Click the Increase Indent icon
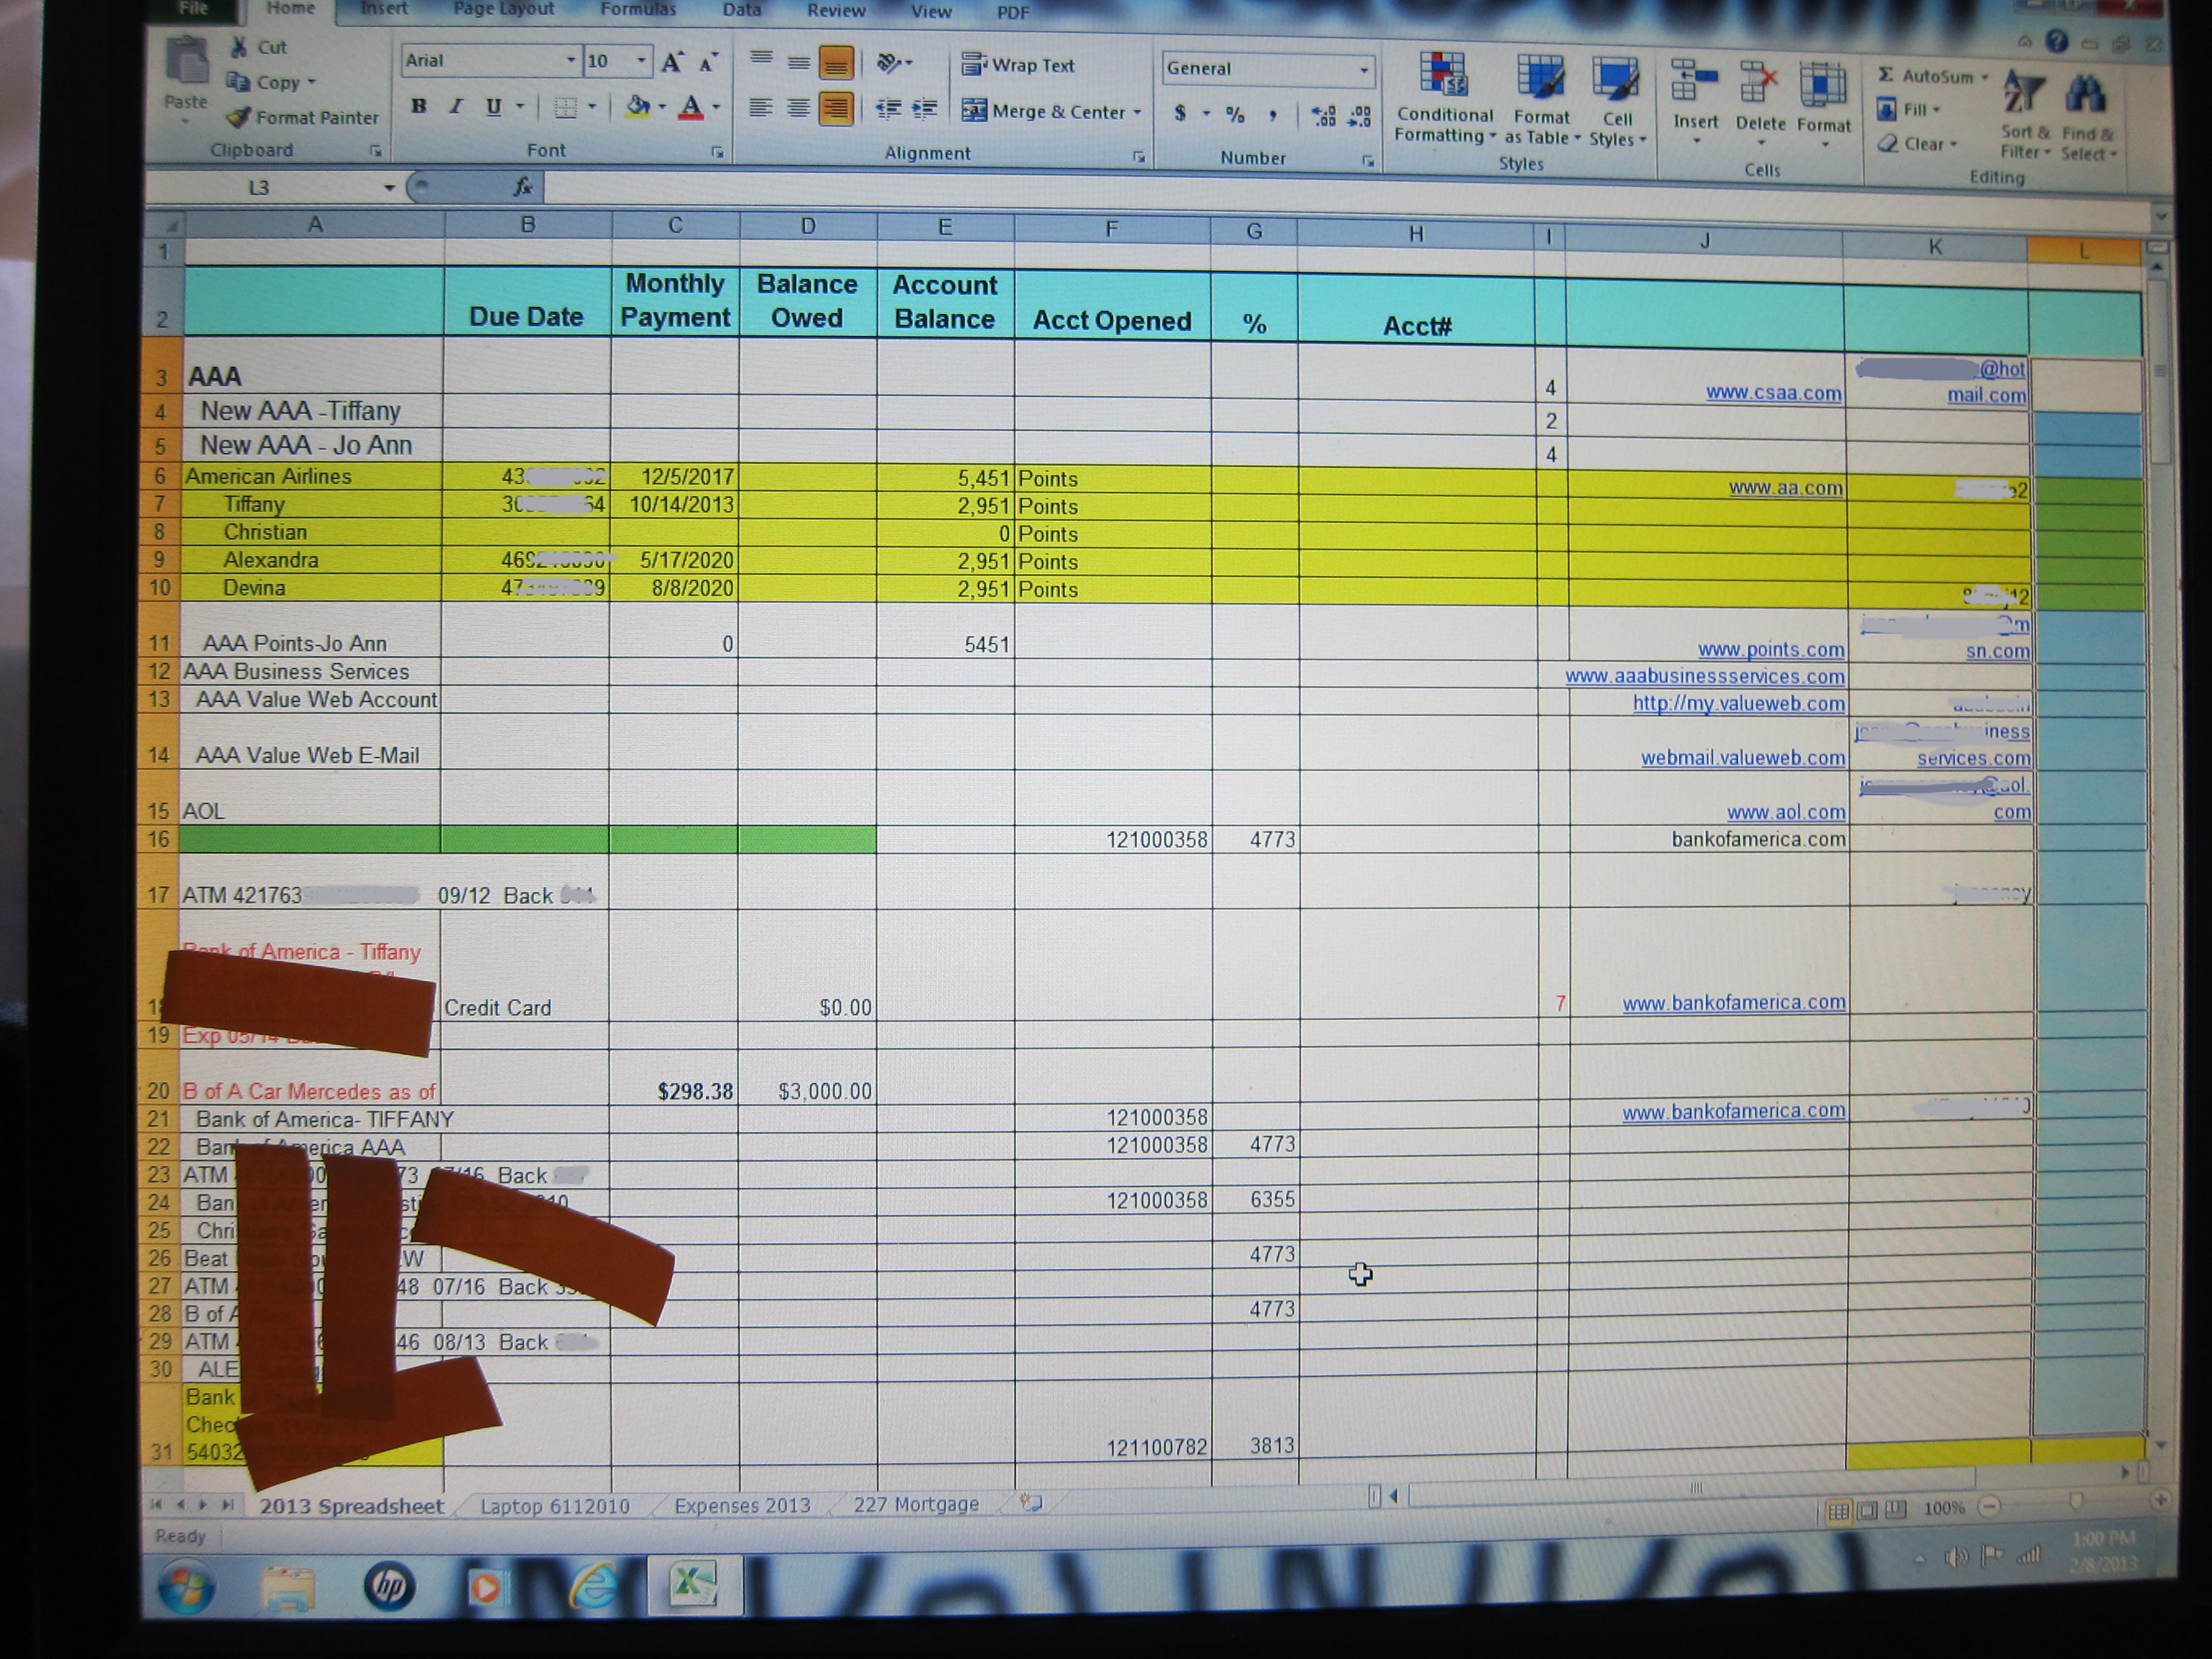The width and height of the screenshot is (2212, 1659). pyautogui.click(x=925, y=109)
